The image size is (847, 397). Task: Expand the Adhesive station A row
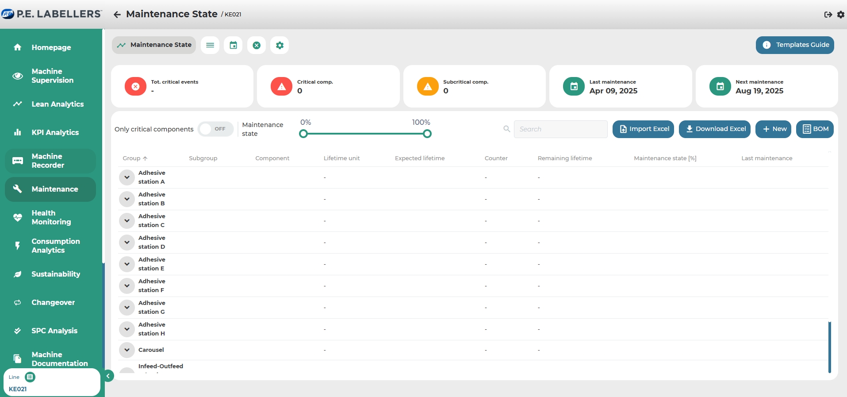pyautogui.click(x=127, y=177)
